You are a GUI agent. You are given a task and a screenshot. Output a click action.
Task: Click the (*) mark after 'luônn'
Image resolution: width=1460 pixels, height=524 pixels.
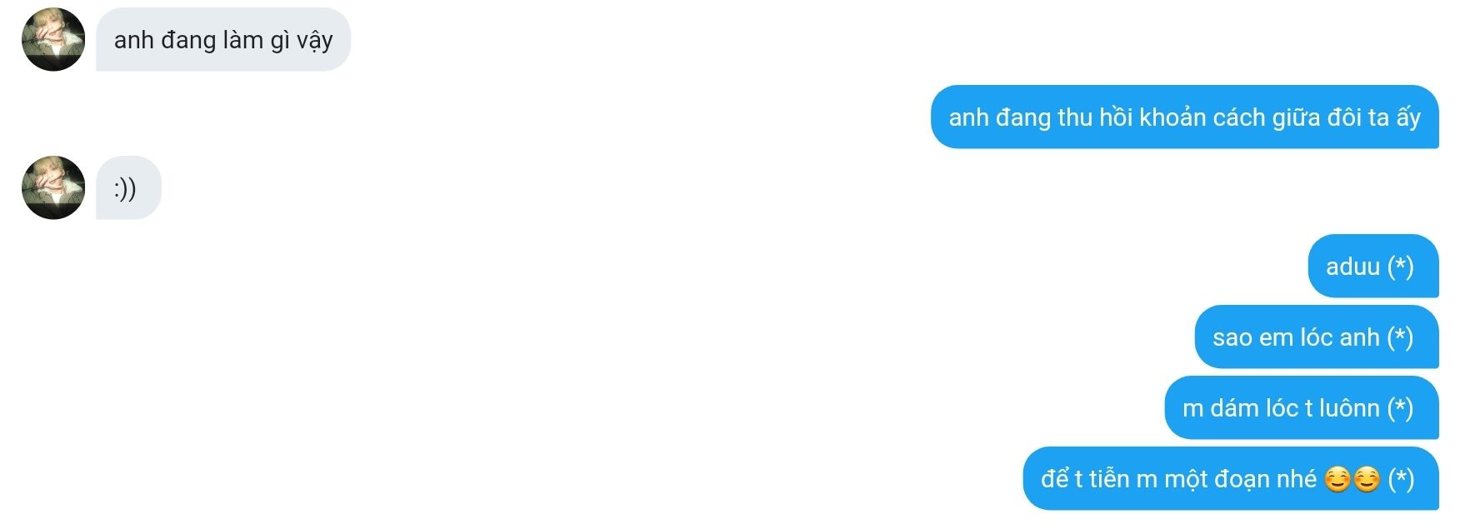coord(1400,408)
